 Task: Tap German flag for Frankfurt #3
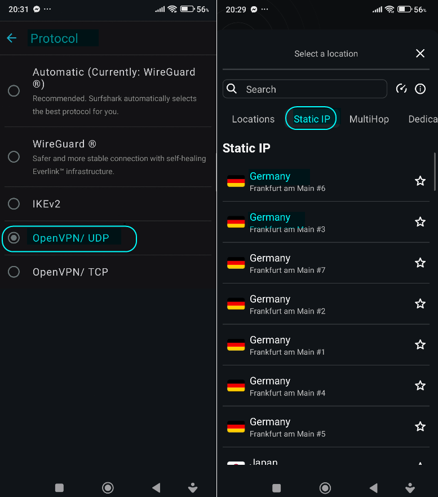point(236,222)
